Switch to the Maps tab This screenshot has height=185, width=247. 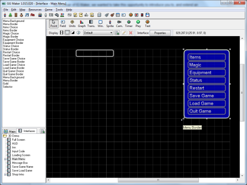click(10, 131)
